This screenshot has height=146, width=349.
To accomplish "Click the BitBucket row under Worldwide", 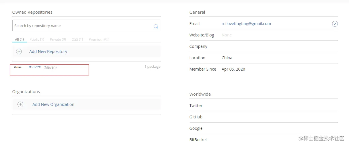I will click(x=264, y=140).
